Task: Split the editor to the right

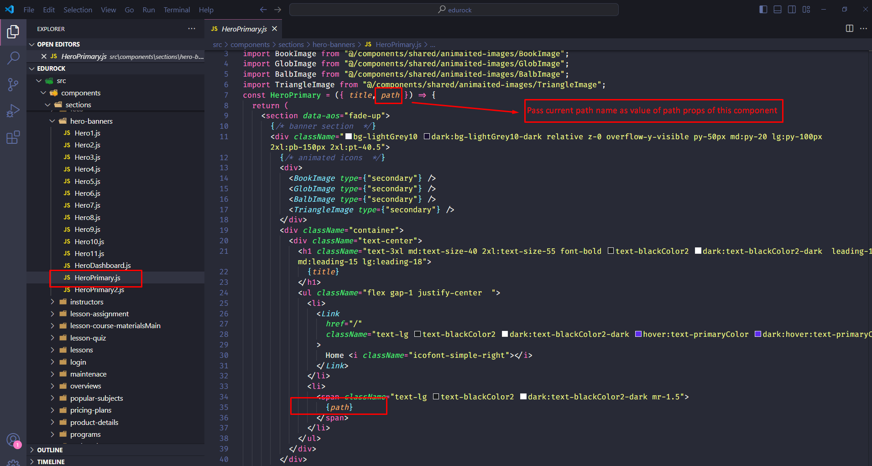Action: (850, 28)
